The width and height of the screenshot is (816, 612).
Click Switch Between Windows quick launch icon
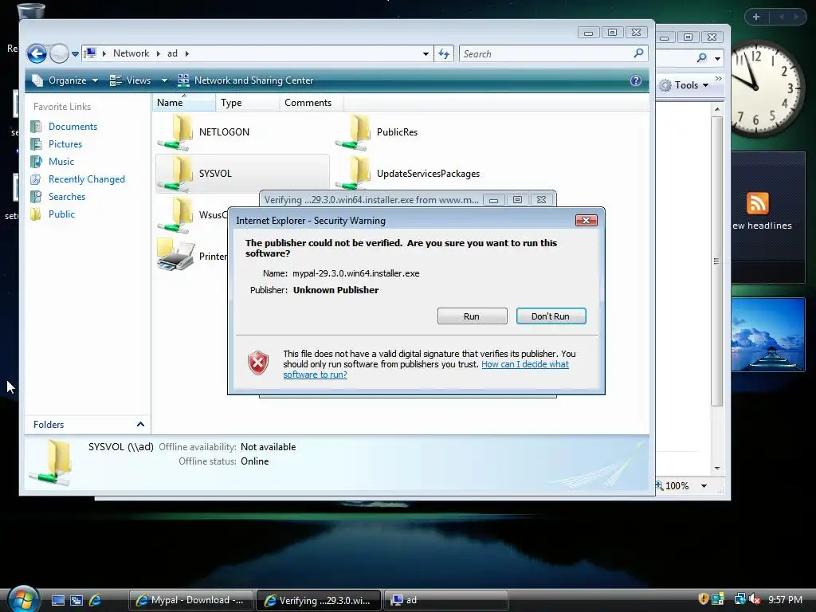coord(76,600)
